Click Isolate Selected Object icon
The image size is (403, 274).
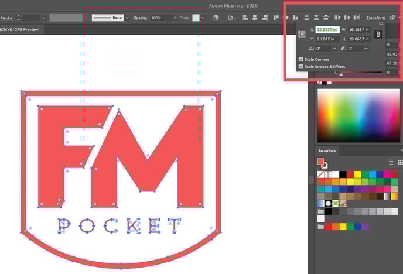pyautogui.click(x=392, y=18)
